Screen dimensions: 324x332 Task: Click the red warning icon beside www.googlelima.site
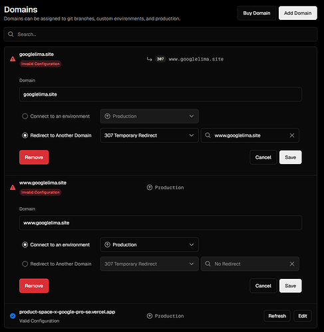point(13,187)
